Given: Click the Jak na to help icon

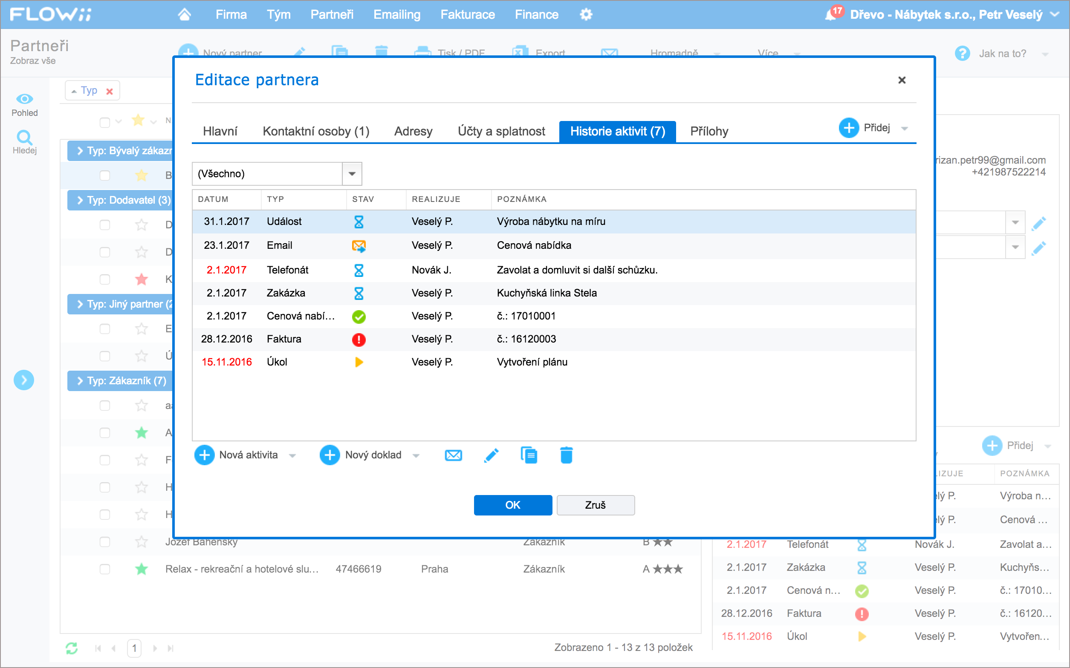Looking at the screenshot, I should pos(962,53).
